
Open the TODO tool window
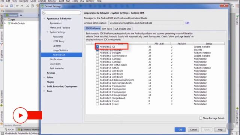[9, 129]
